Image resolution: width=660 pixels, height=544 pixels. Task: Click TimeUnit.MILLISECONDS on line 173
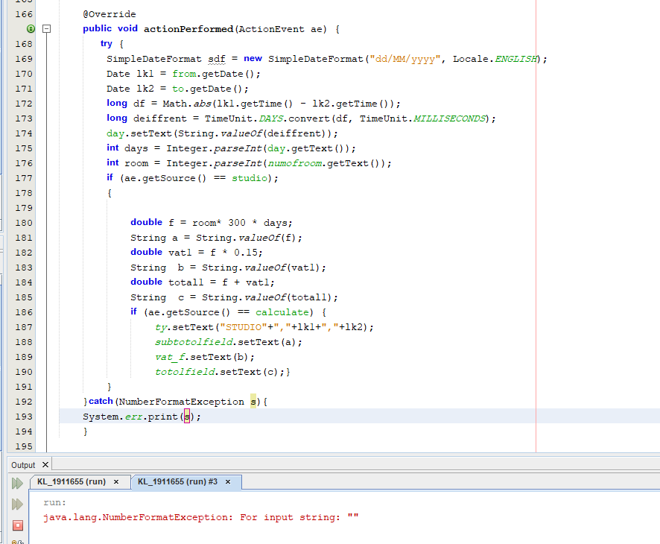pos(422,118)
